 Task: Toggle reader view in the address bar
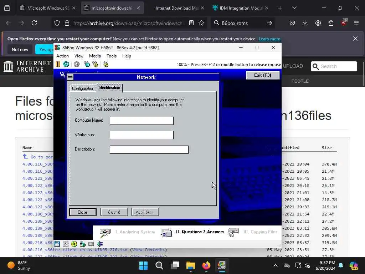[x=191, y=23]
